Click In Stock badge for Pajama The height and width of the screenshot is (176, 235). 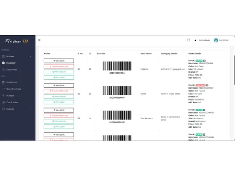coord(199,61)
